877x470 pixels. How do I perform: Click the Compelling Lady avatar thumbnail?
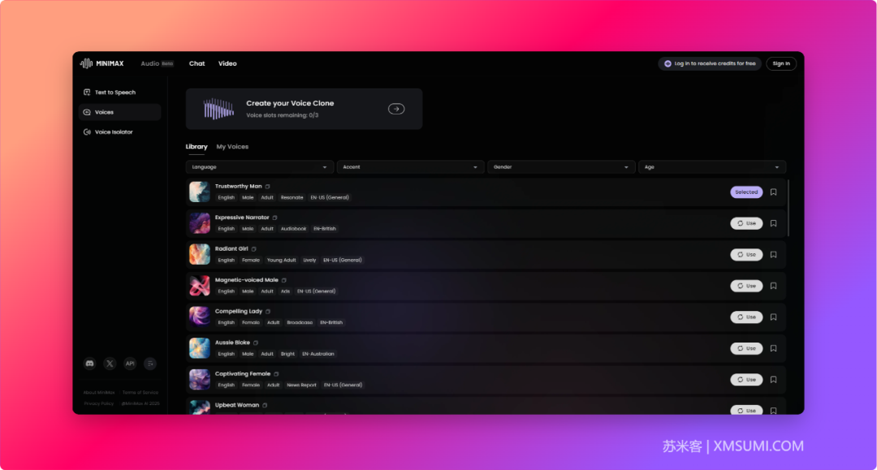200,317
